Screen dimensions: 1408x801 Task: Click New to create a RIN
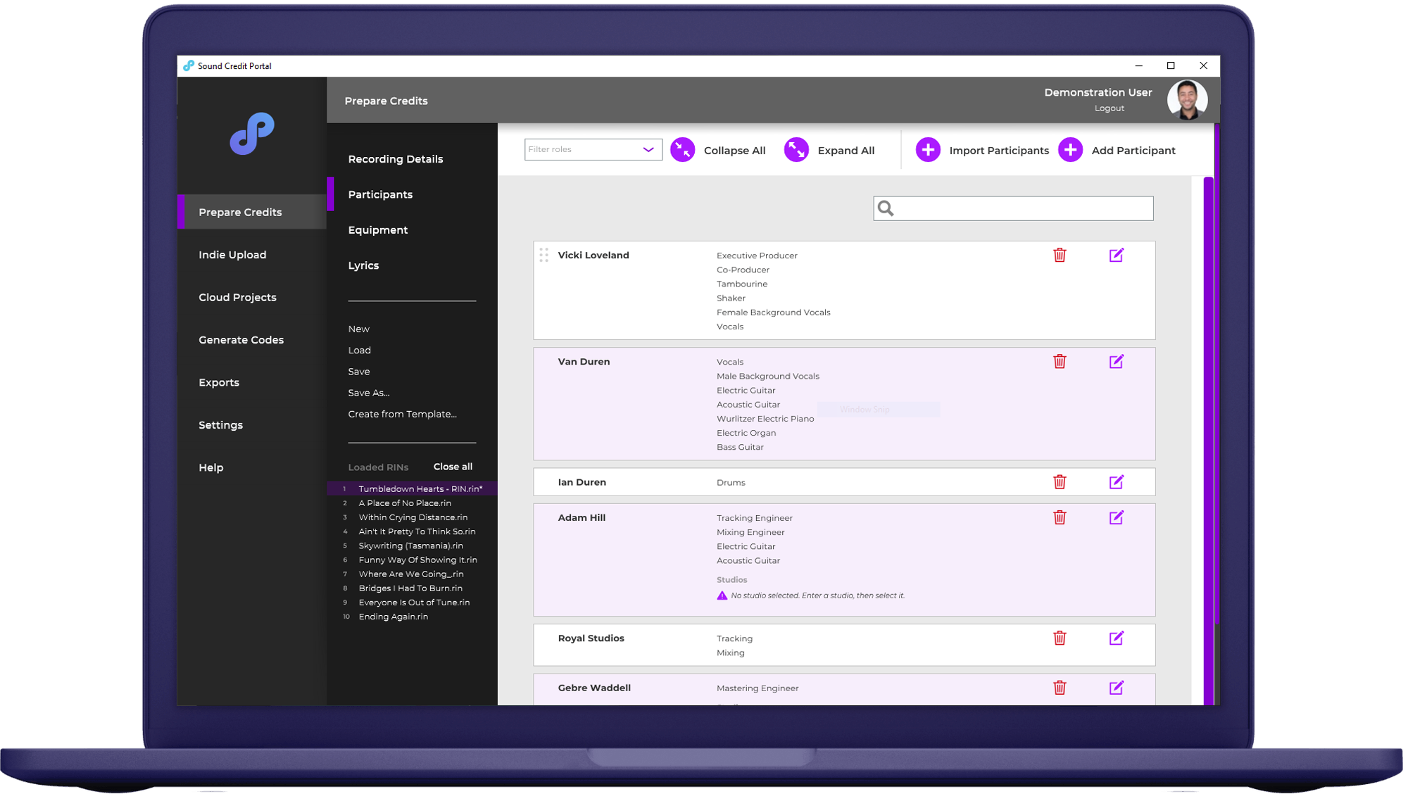coord(359,329)
